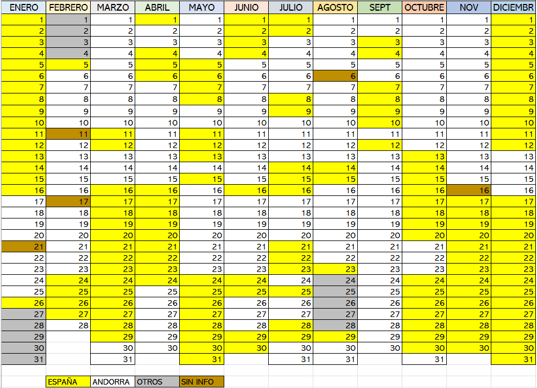The width and height of the screenshot is (537, 388).
Task: Select yellow cell 30 in NOV column
Action: click(x=469, y=348)
